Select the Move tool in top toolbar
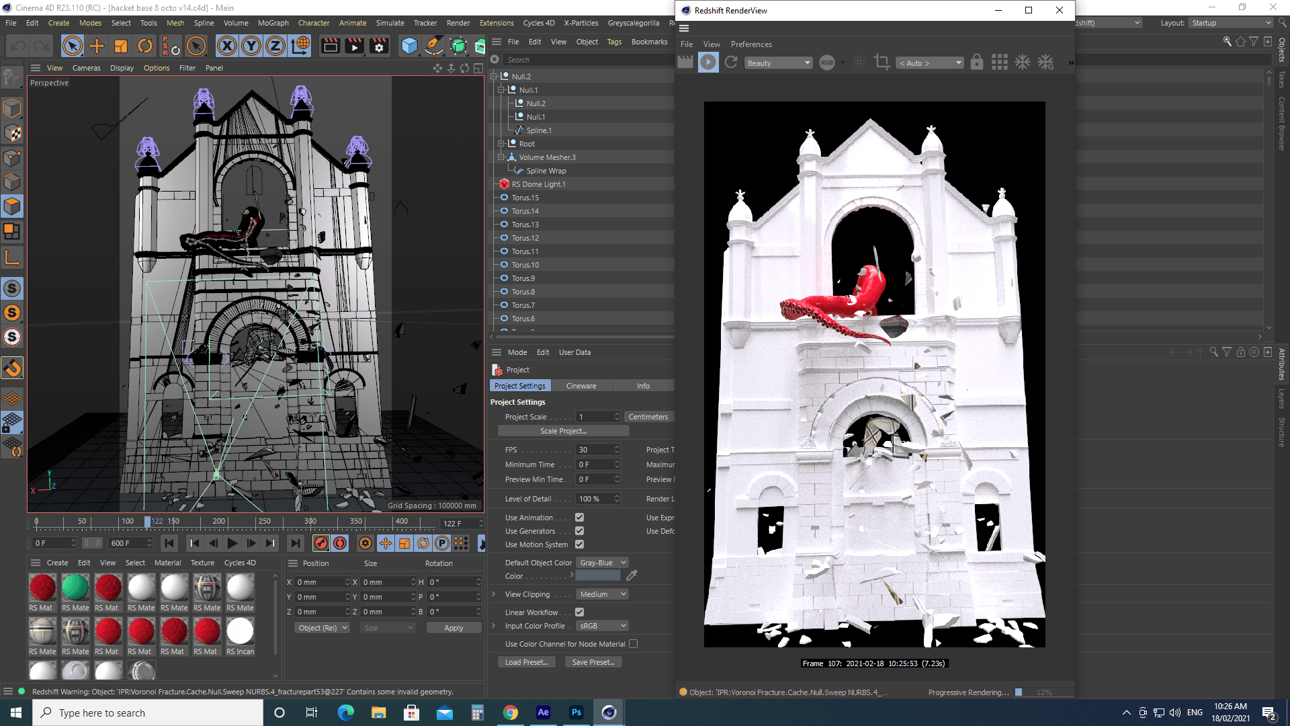The height and width of the screenshot is (726, 1290). pyautogui.click(x=97, y=46)
